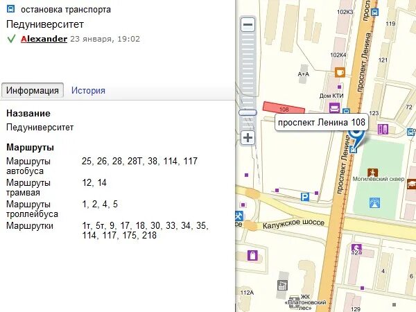Click tram routes value 12, 14
Image resolution: width=416 pixels, height=312 pixels.
(x=94, y=182)
